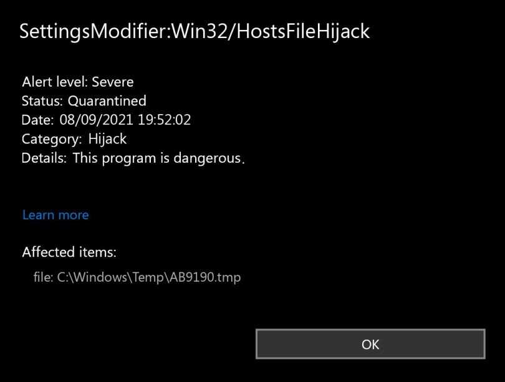
Task: Click the AB9190.tmp file name
Action: tap(203, 277)
